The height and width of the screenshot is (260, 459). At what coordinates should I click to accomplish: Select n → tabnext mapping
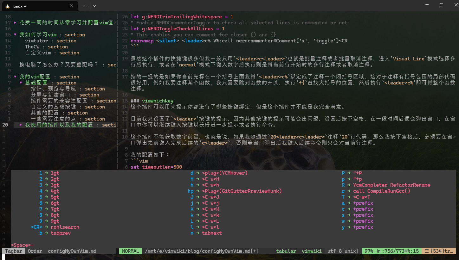(206, 233)
